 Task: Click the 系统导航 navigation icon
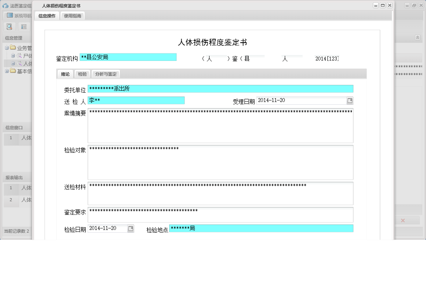(x=9, y=15)
